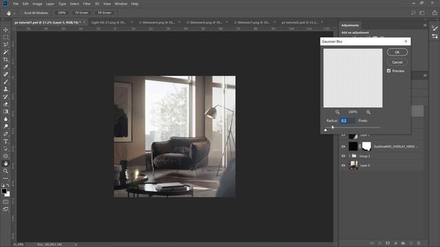Open Adjustments panel options menu
Screen dimensions: 440x247
425,25
